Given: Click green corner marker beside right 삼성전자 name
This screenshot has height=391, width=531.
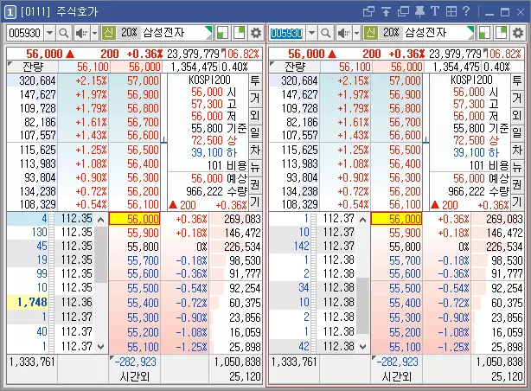Looking at the screenshot, I should coord(471,29).
